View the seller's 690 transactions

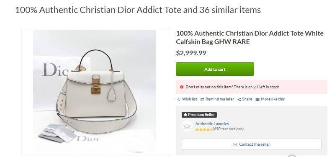point(228,129)
